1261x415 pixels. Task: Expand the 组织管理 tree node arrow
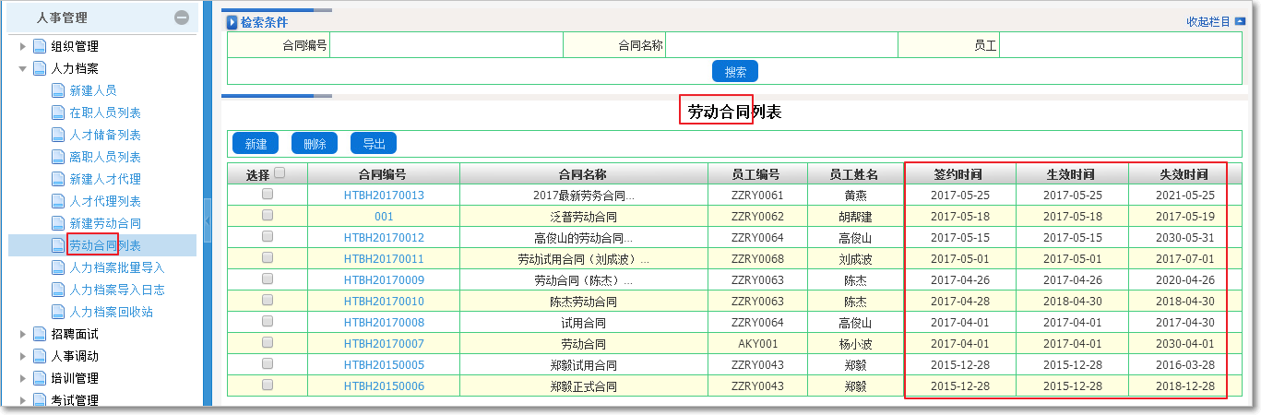[23, 46]
